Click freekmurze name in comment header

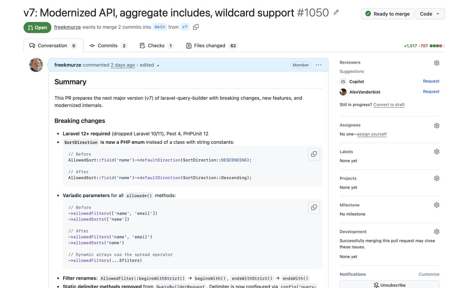click(68, 65)
